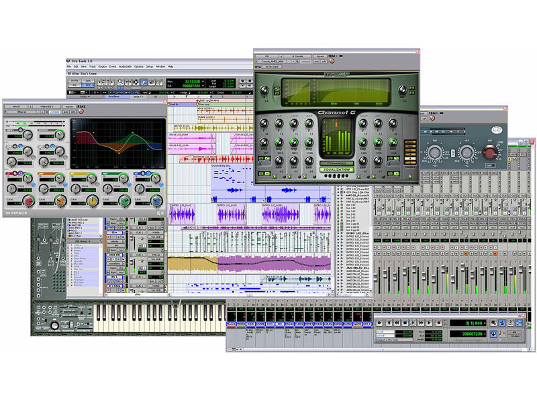This screenshot has width=537, height=402.
Task: Open the File menu
Action: tap(69, 66)
